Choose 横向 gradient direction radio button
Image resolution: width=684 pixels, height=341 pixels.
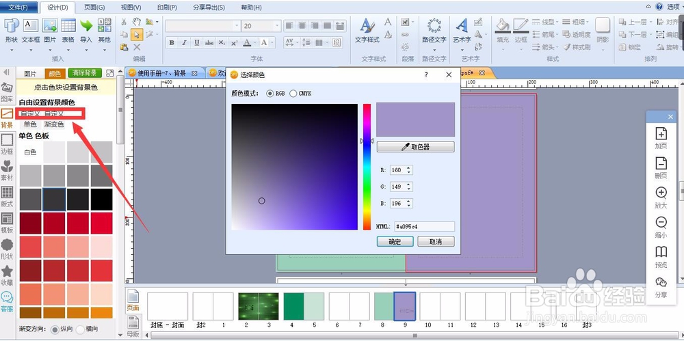tap(80, 329)
